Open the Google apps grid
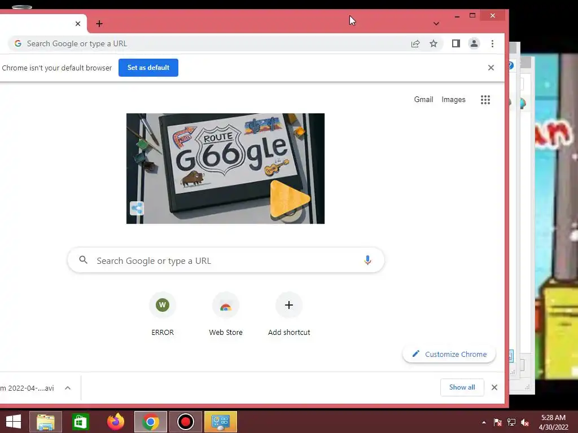 tap(485, 99)
